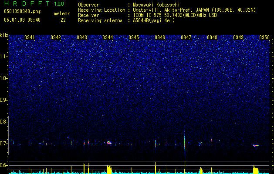Select the Ogata-vill. Akita-Pref. JAPAN location text
The height and width of the screenshot is (174, 274).
194,10
